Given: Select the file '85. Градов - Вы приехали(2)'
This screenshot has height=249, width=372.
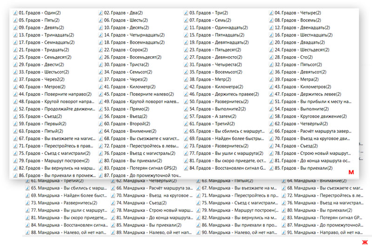Looking at the screenshot, I should pyautogui.click(x=301, y=168).
